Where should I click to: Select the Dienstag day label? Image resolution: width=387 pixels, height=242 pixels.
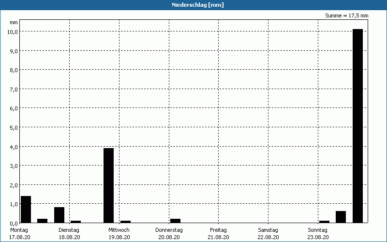tap(69, 230)
